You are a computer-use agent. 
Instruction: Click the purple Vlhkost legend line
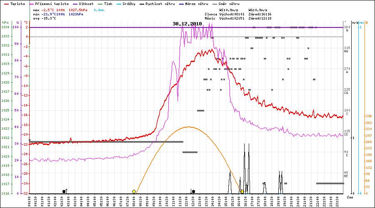75,4
